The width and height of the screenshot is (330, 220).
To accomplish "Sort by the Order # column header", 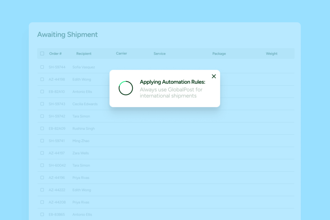I will click(x=55, y=54).
